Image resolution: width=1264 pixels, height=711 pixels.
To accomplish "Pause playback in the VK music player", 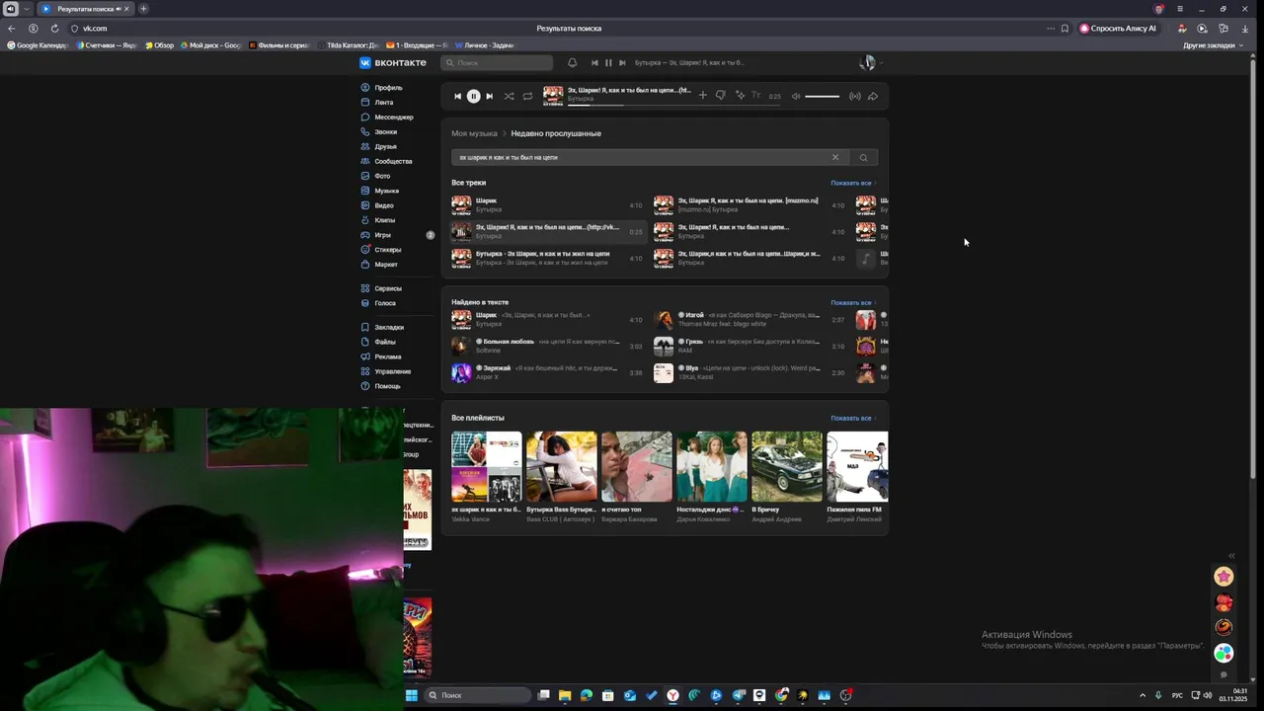I will click(x=473, y=96).
